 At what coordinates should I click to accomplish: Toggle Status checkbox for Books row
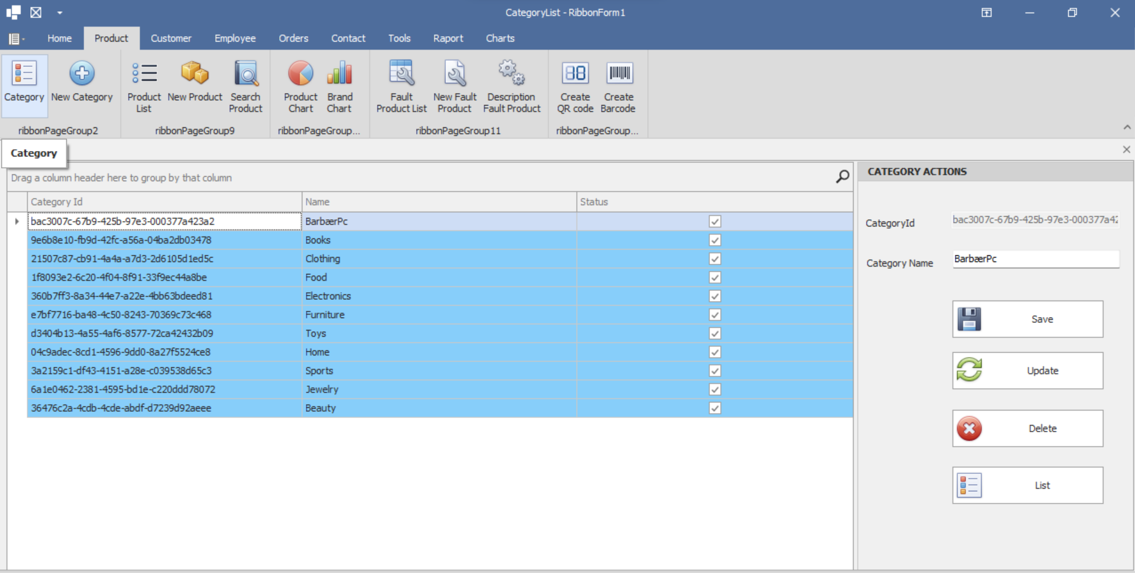(x=715, y=240)
